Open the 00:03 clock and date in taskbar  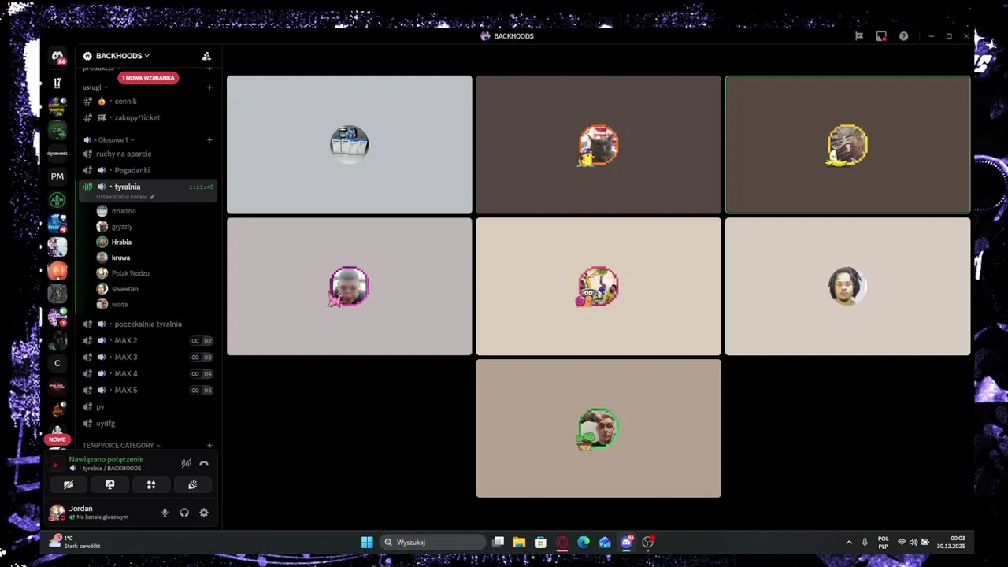[x=951, y=542]
